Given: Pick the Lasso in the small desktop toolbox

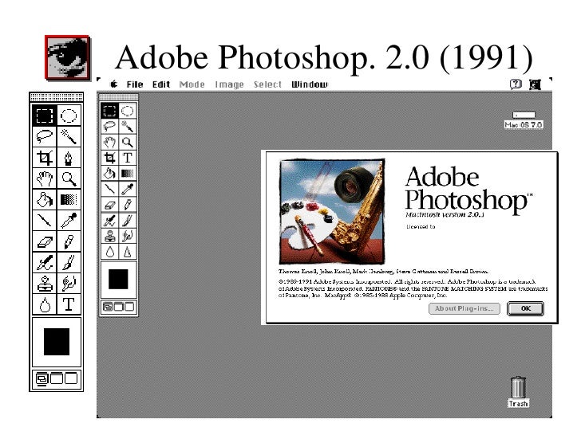Looking at the screenshot, I should 109,127.
